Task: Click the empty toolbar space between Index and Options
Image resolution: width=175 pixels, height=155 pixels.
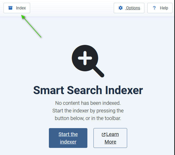Action: point(72,8)
